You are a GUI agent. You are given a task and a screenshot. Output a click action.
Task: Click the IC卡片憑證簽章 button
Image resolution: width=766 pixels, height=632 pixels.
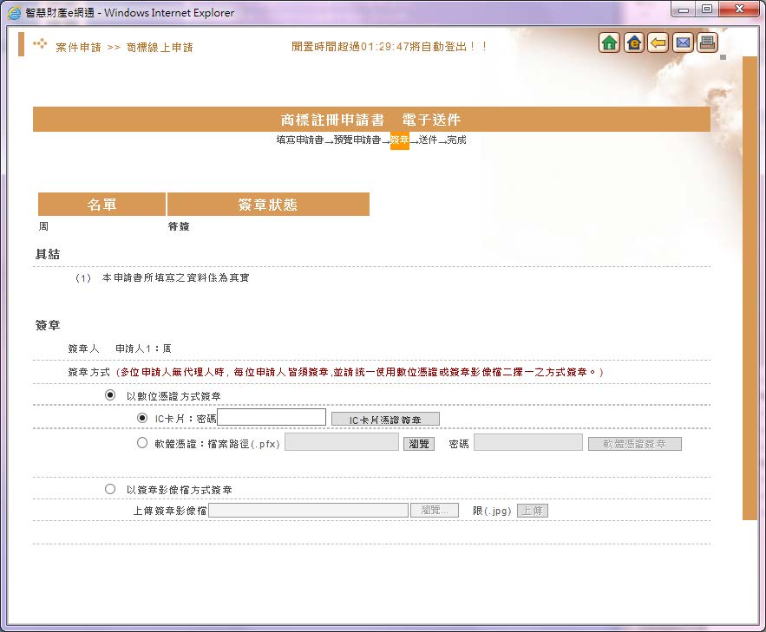click(385, 418)
